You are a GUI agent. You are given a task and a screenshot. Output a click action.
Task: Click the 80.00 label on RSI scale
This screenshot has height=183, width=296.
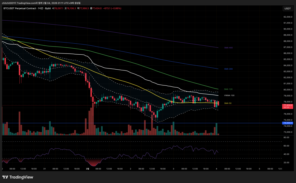tap(287, 138)
